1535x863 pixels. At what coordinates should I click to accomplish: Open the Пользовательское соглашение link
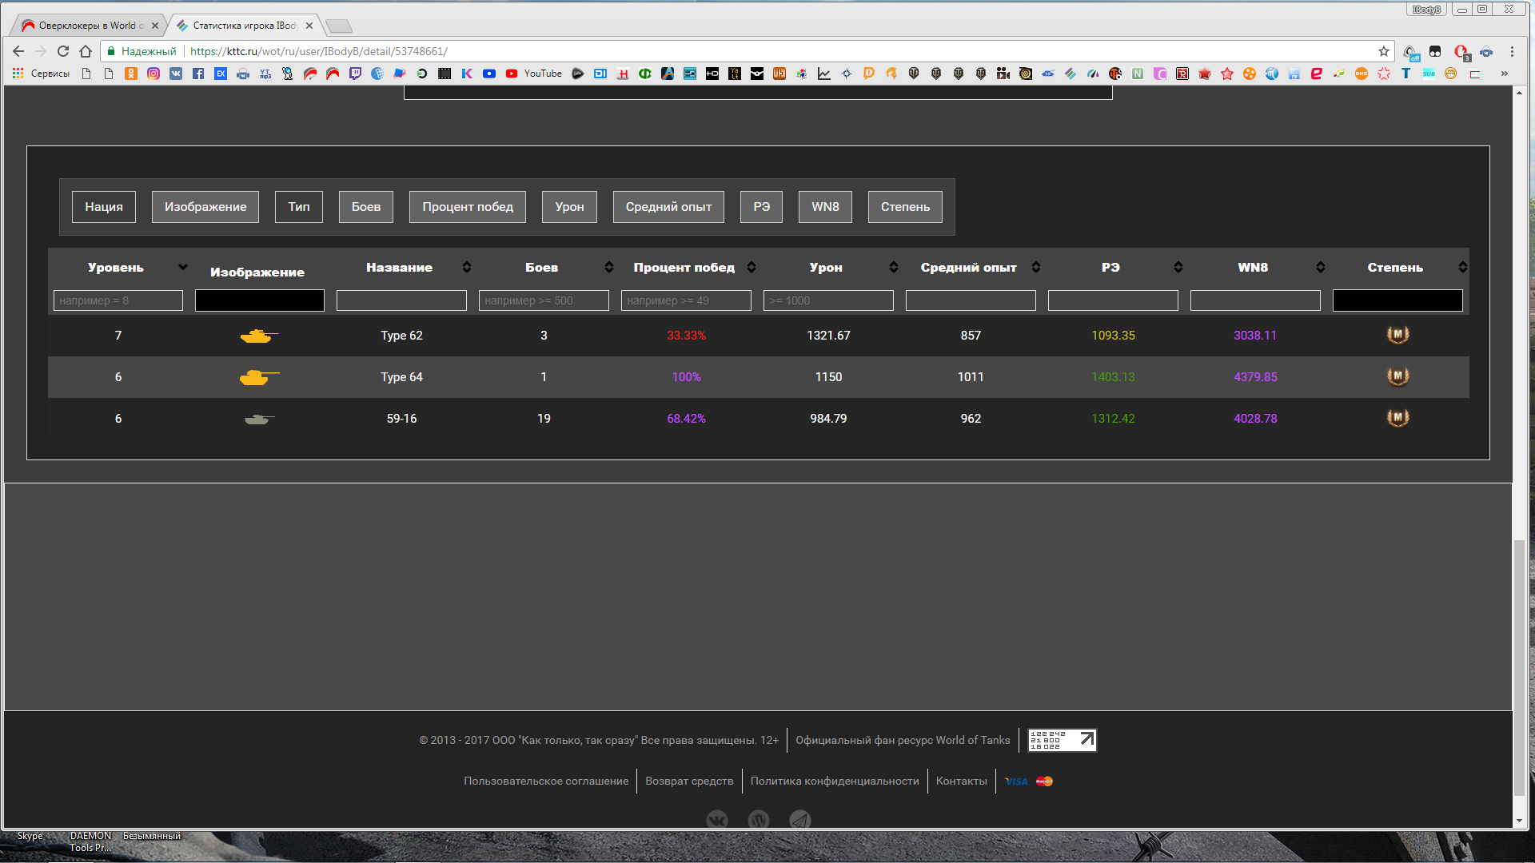coord(546,781)
